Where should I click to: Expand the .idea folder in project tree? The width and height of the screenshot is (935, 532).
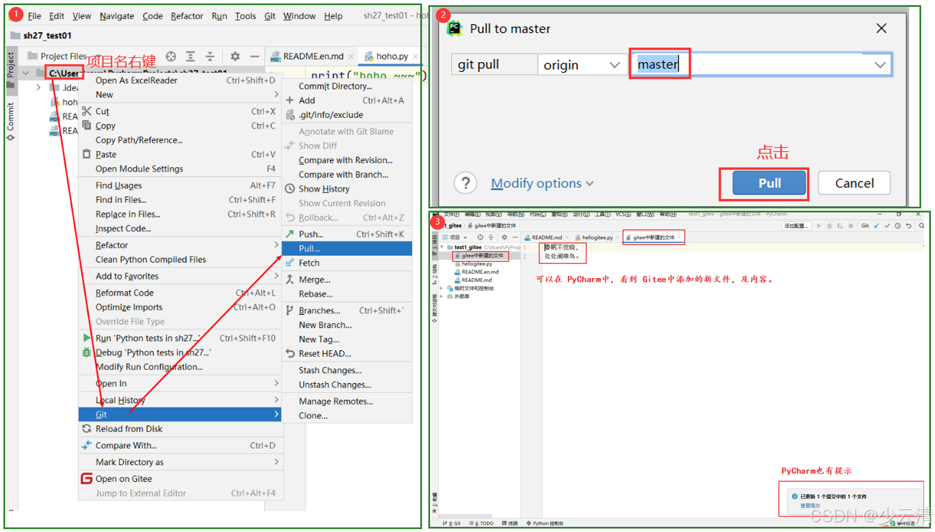point(38,88)
